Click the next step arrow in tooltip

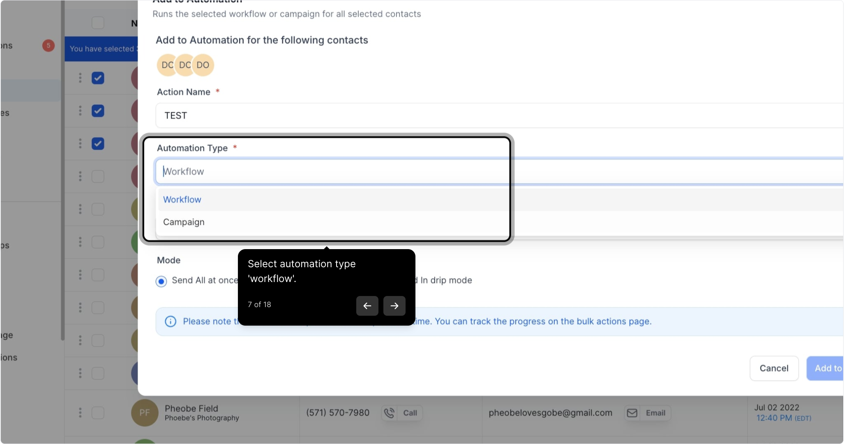click(x=394, y=306)
